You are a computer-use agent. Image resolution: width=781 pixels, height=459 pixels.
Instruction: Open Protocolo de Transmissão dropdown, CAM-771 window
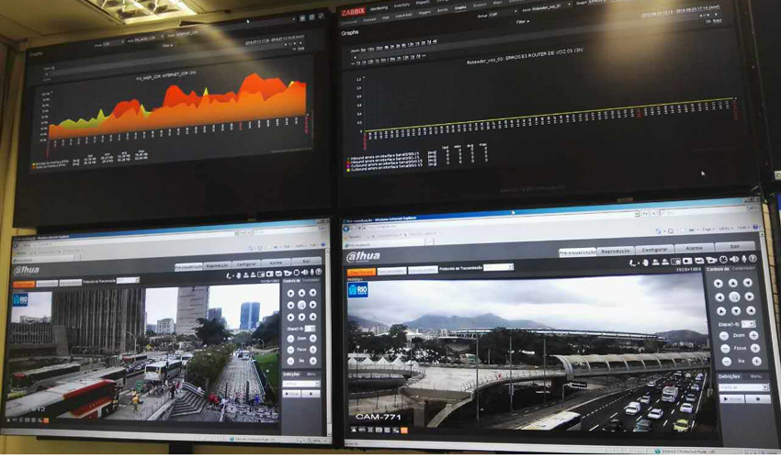[x=498, y=267]
